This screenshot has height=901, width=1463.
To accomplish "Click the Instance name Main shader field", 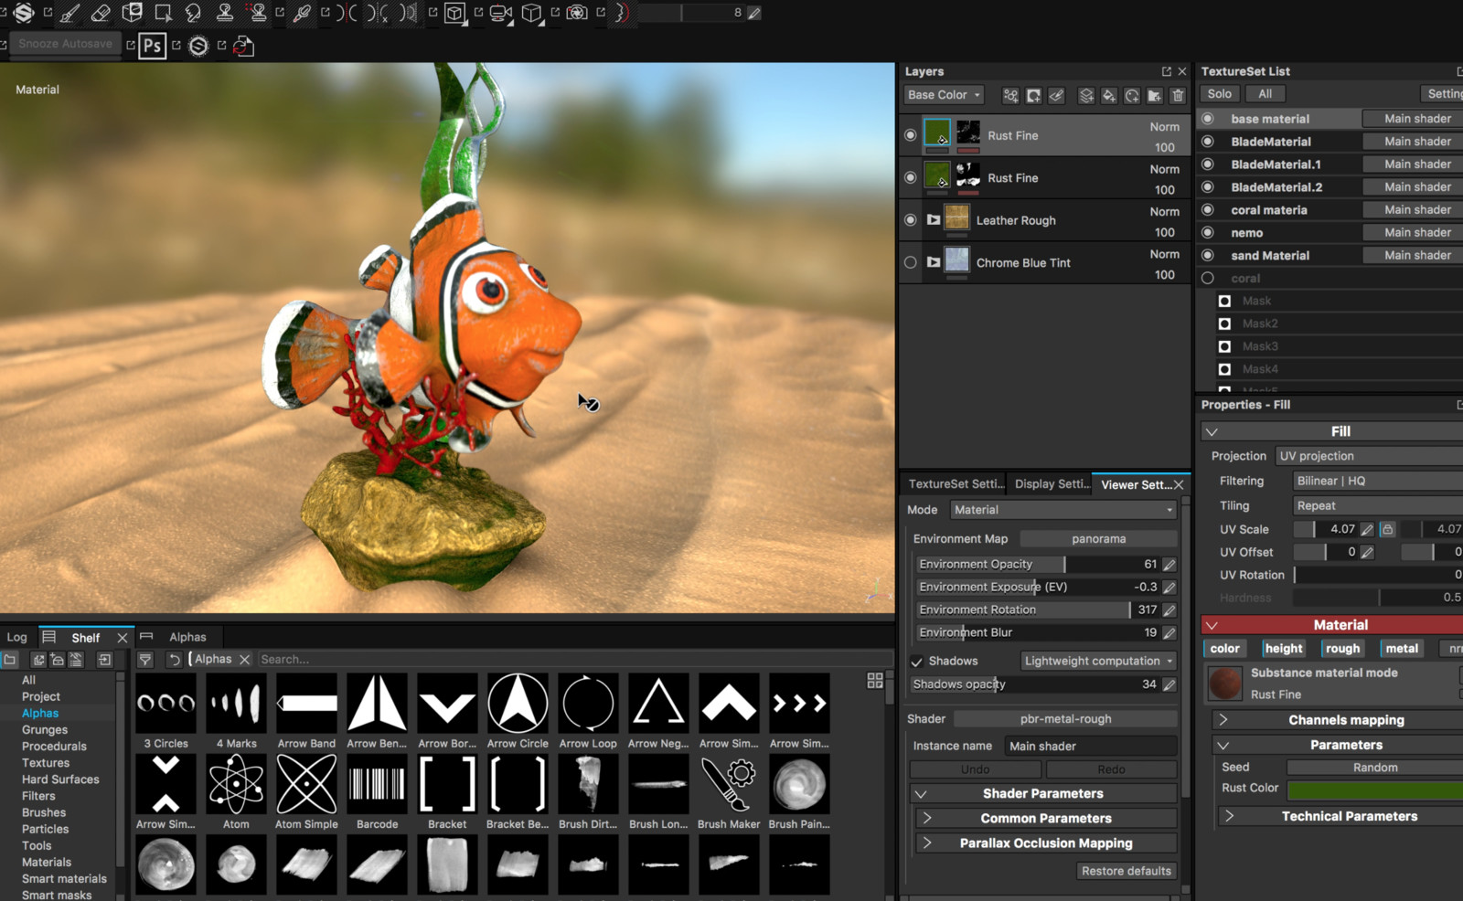I will point(1090,746).
